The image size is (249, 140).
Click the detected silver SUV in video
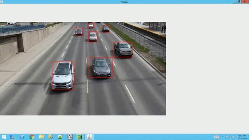[63, 76]
